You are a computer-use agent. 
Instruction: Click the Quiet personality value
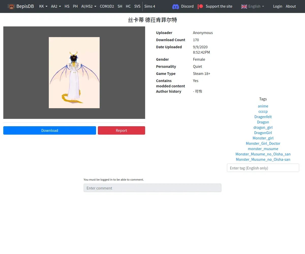(197, 67)
